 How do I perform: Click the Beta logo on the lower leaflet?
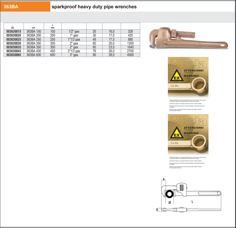pyautogui.click(x=188, y=121)
